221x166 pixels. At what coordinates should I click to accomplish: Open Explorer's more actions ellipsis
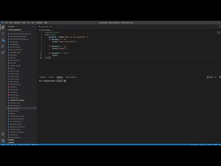click(x=34, y=27)
